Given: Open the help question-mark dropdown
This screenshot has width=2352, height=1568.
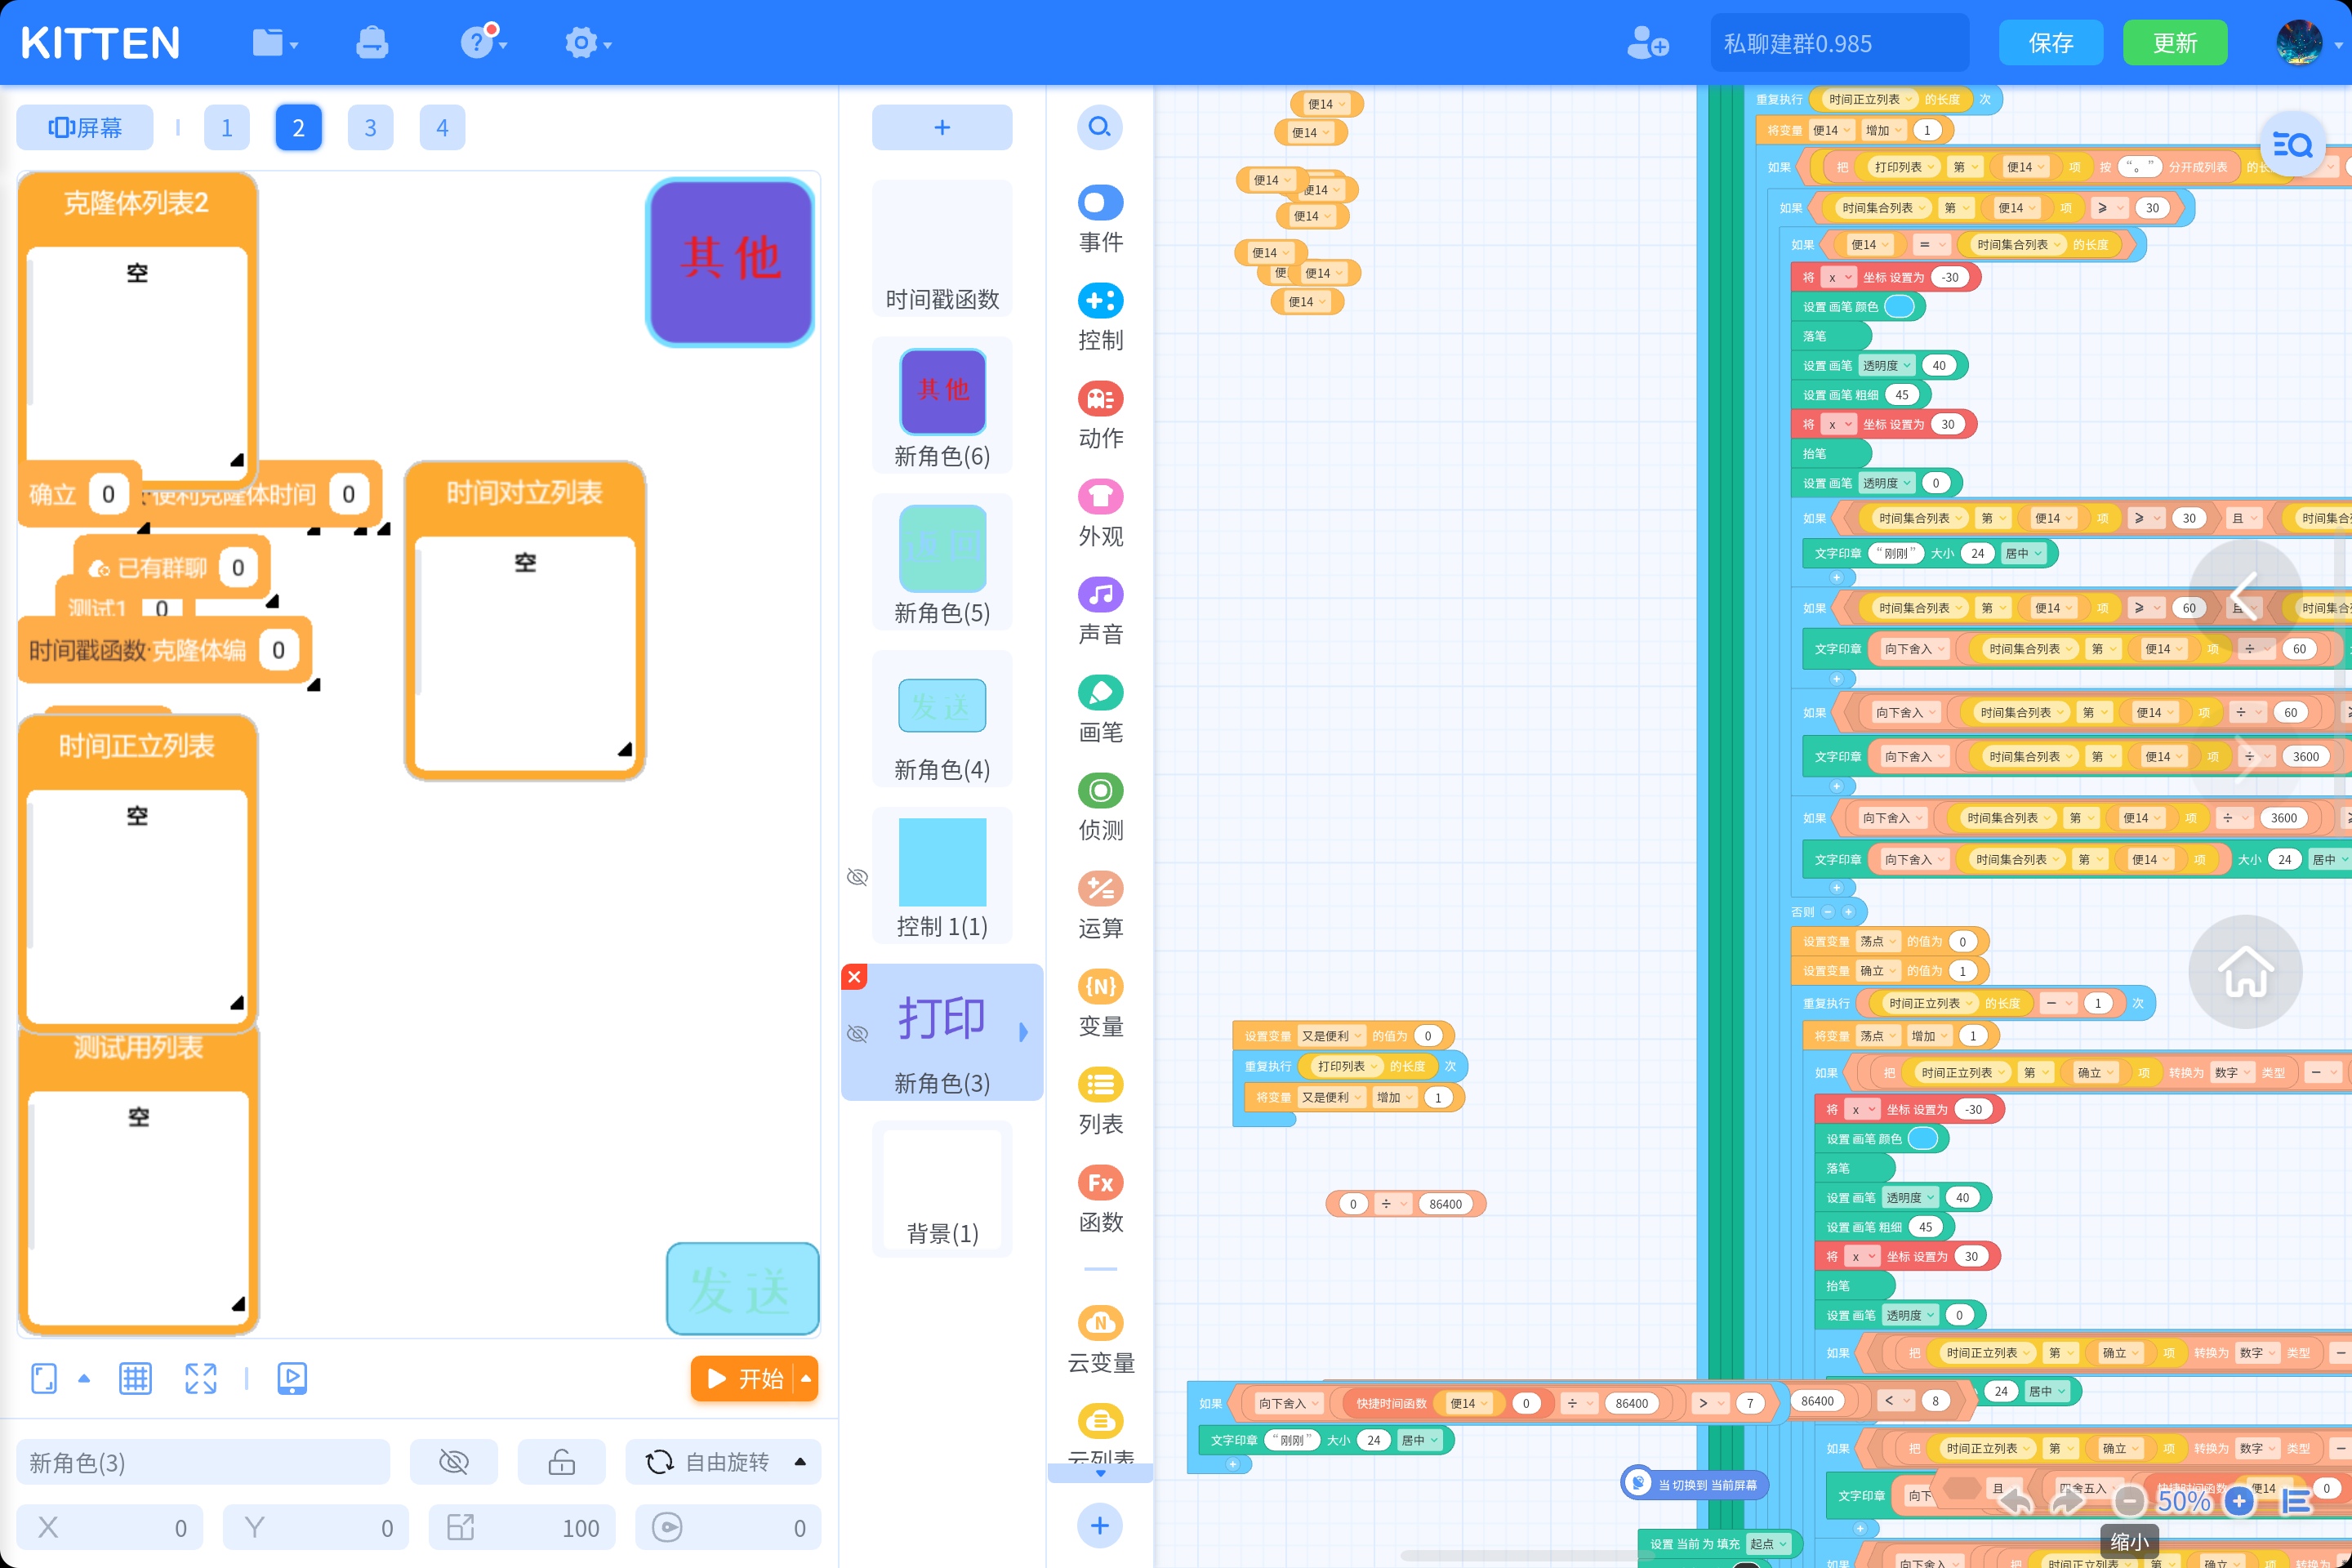Looking at the screenshot, I should (x=483, y=43).
